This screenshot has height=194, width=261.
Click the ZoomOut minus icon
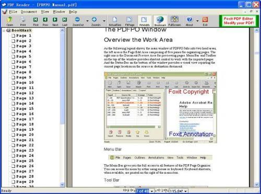point(77,19)
